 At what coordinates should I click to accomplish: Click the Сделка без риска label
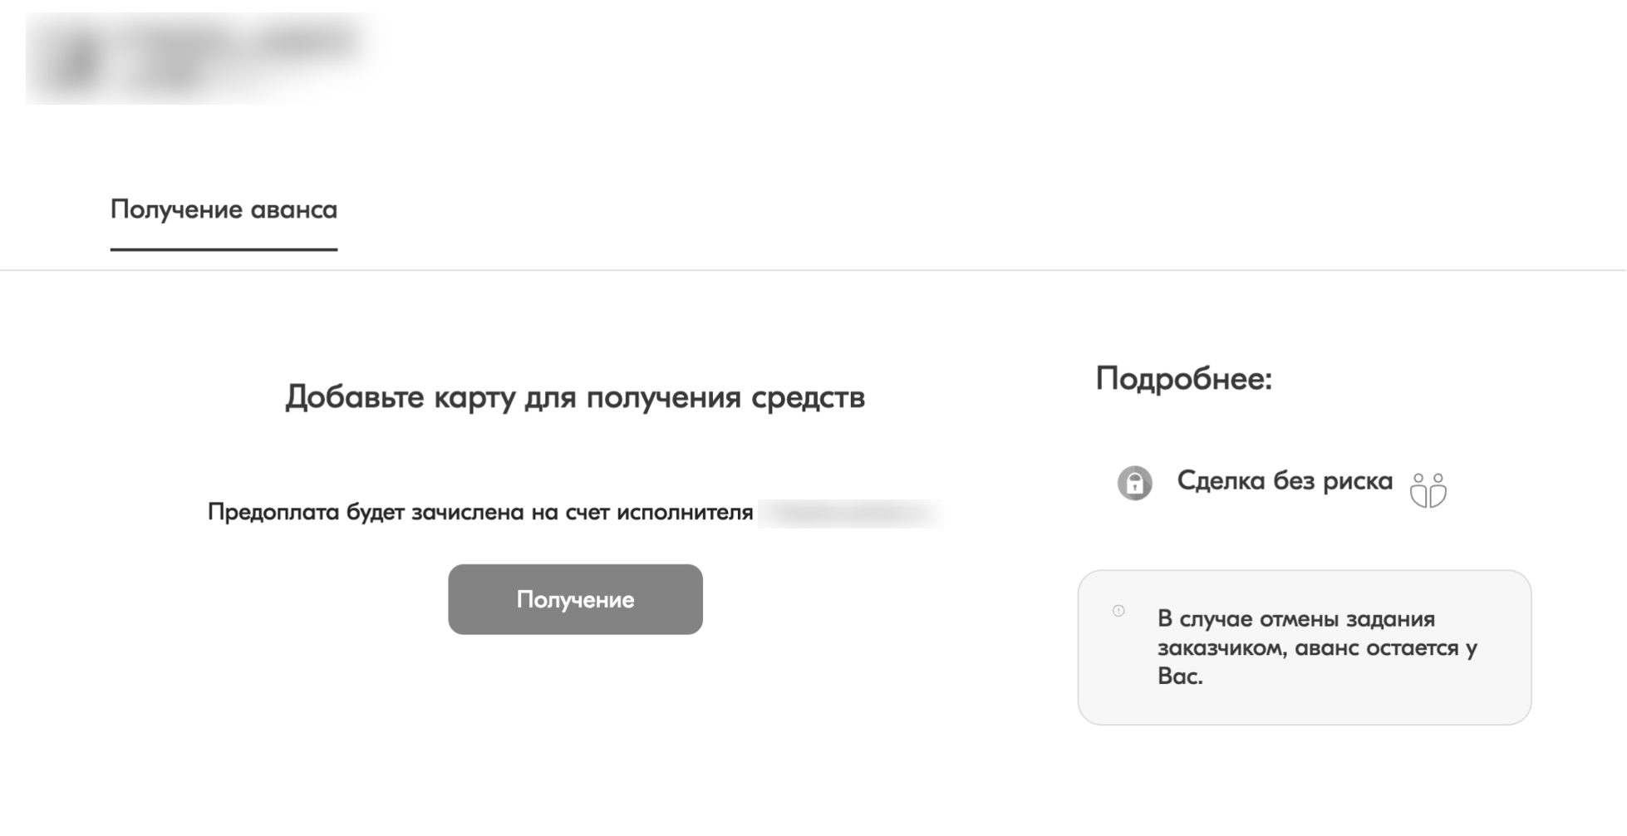tap(1285, 481)
